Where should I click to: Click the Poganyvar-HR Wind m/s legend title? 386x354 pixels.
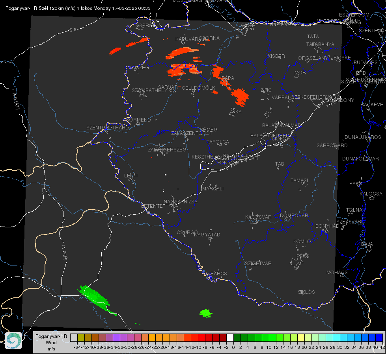tap(51, 343)
